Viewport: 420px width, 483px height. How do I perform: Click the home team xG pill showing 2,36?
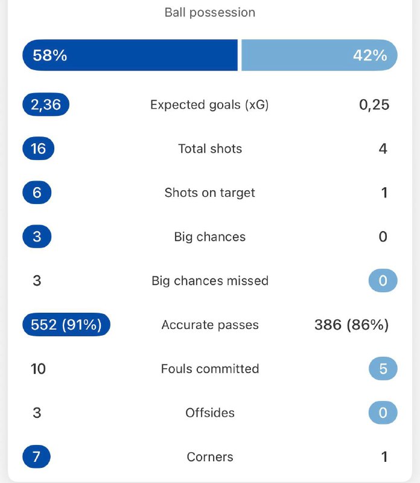point(45,104)
